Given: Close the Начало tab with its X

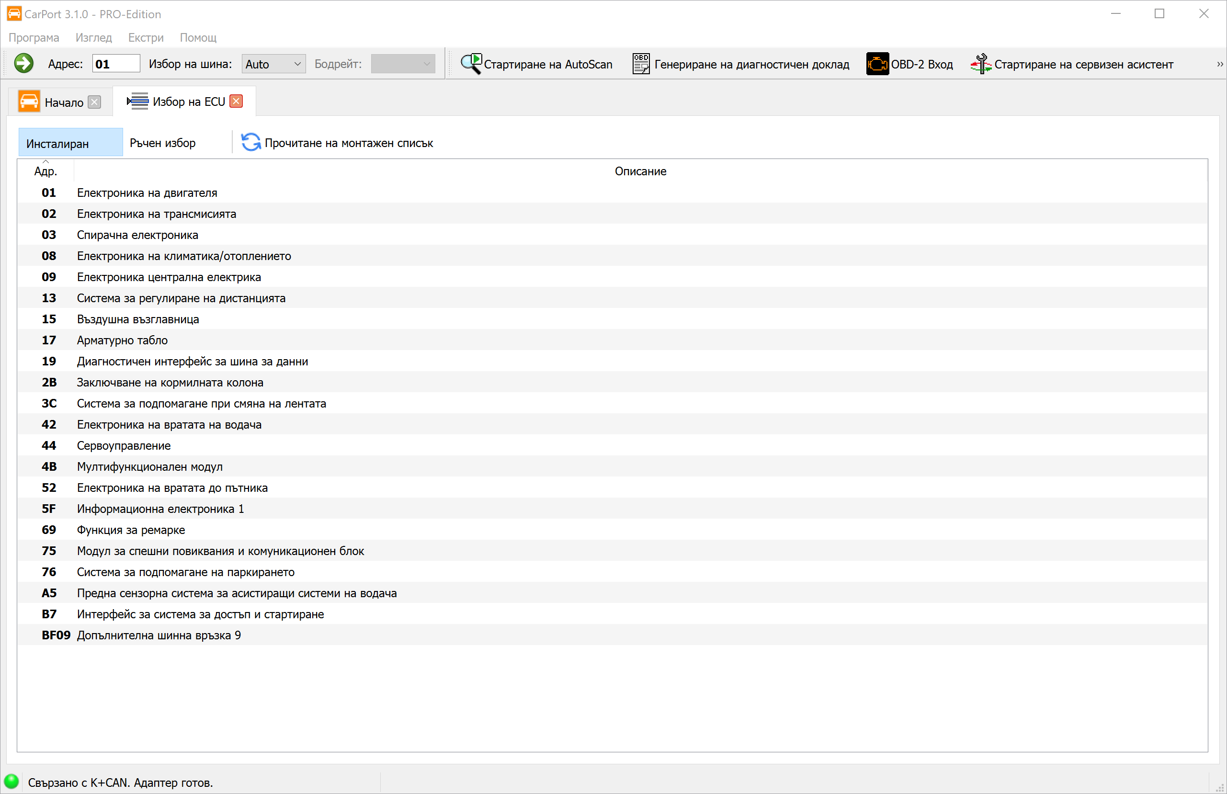Looking at the screenshot, I should (x=94, y=102).
